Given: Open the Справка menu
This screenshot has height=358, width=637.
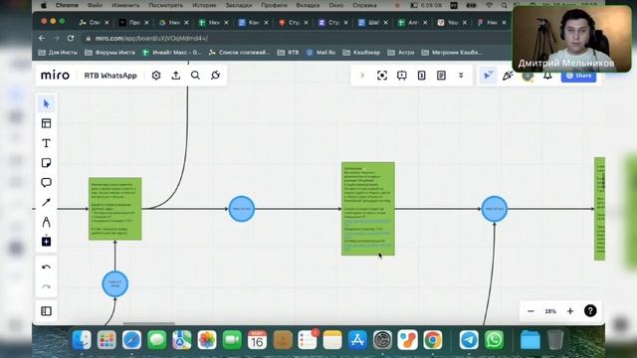Looking at the screenshot, I should pos(364,5).
